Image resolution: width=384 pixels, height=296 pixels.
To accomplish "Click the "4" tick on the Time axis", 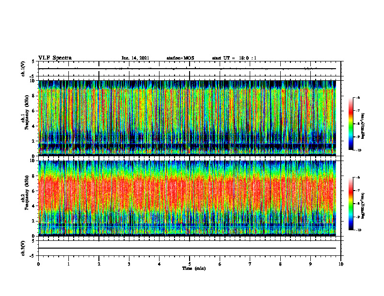I will [x=160, y=264].
